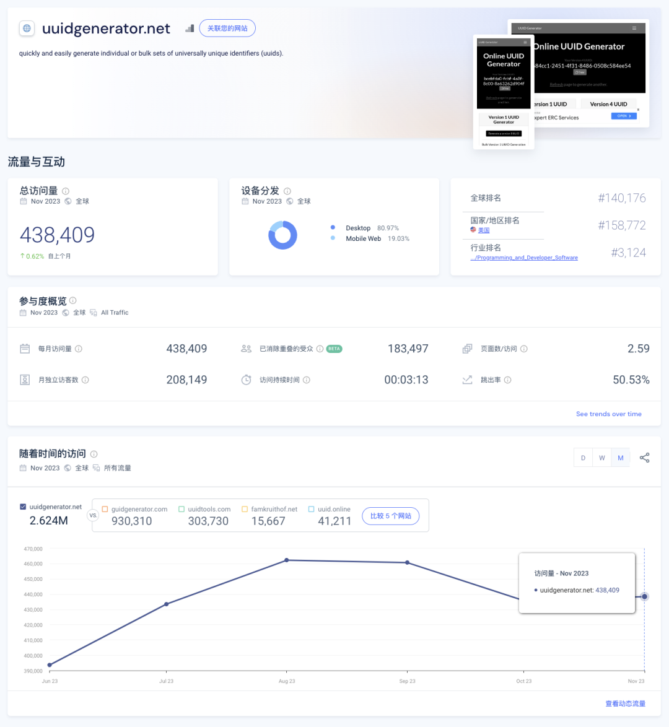
Task: Switch chart to weekly (W) view
Action: 601,458
